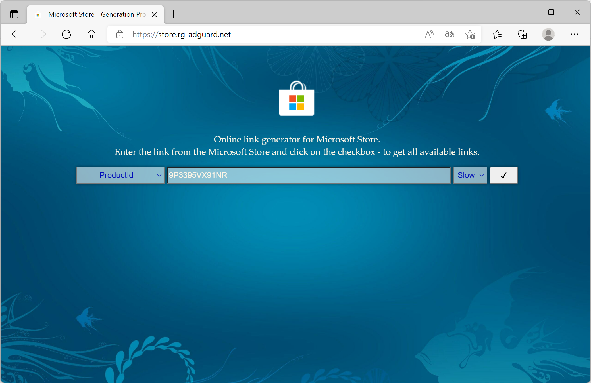Click the browser back arrow
The image size is (591, 383).
click(x=16, y=34)
